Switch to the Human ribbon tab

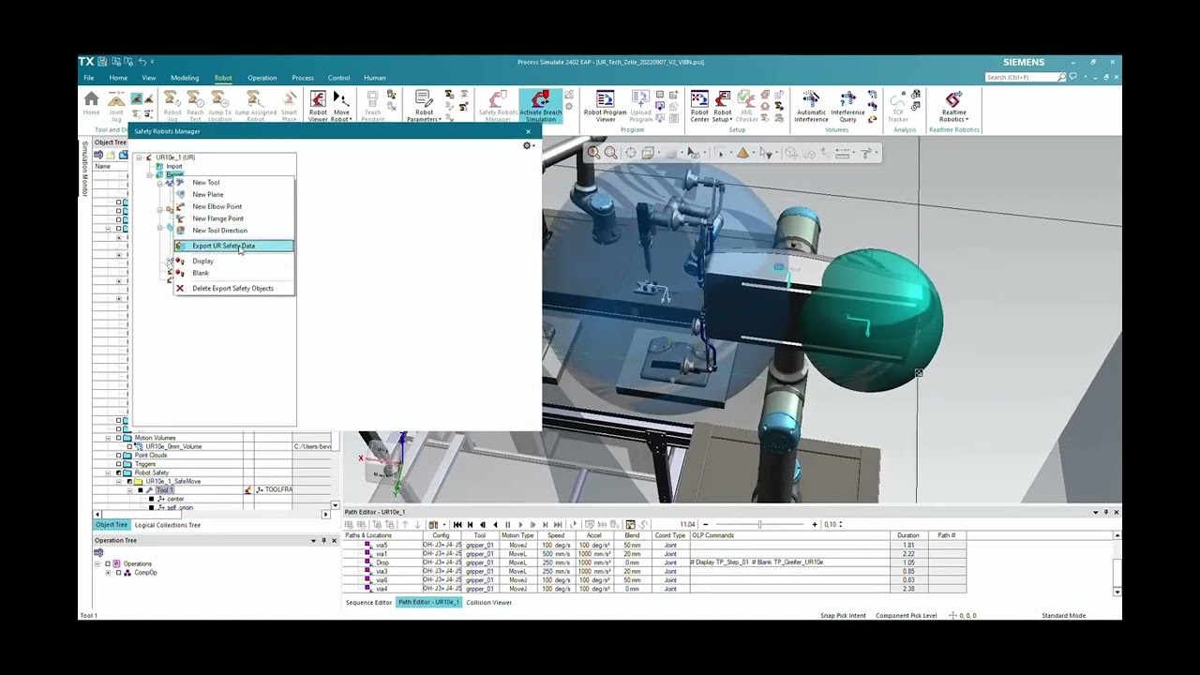(x=374, y=78)
